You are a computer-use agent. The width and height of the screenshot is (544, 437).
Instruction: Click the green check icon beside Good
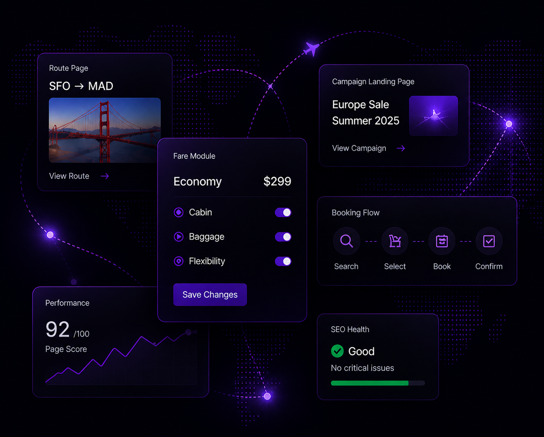pos(337,351)
